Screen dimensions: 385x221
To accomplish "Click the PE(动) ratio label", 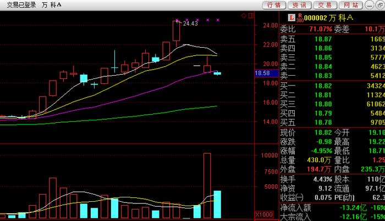I will coord(344,197).
